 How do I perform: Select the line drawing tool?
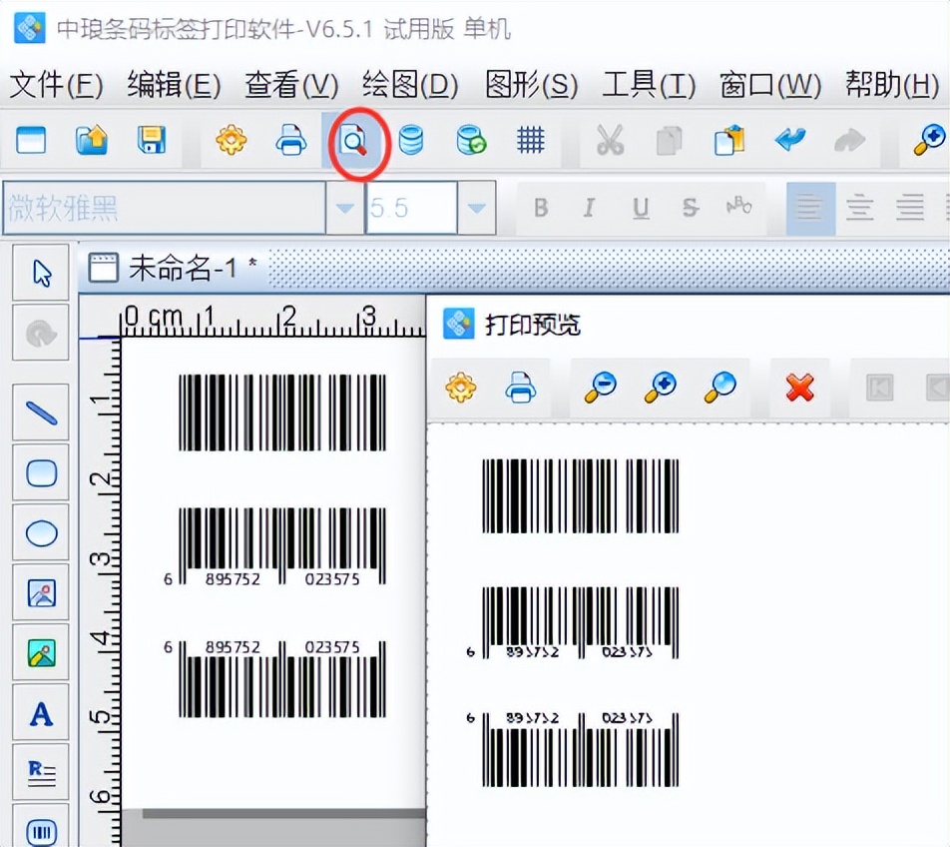(x=42, y=413)
